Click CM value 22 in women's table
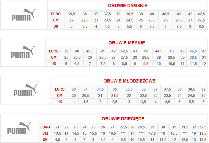This screenshot has height=143, width=209. (71, 20)
